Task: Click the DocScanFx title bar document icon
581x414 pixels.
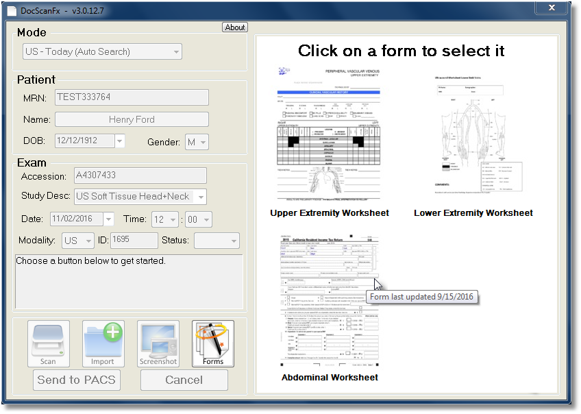Action: (12, 11)
